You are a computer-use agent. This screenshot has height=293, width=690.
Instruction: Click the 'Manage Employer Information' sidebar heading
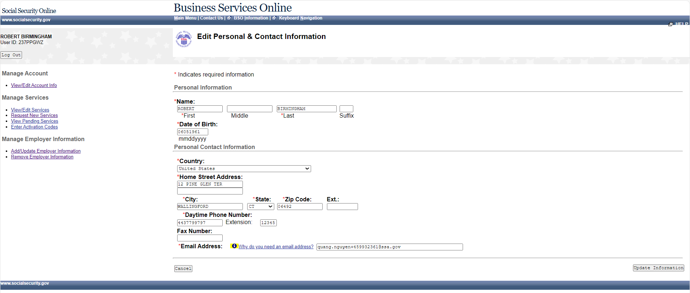[x=43, y=139]
